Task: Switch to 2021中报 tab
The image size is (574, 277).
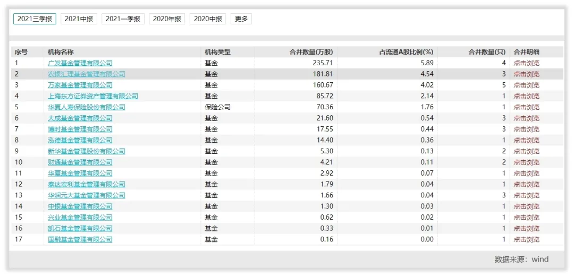Action: click(79, 19)
